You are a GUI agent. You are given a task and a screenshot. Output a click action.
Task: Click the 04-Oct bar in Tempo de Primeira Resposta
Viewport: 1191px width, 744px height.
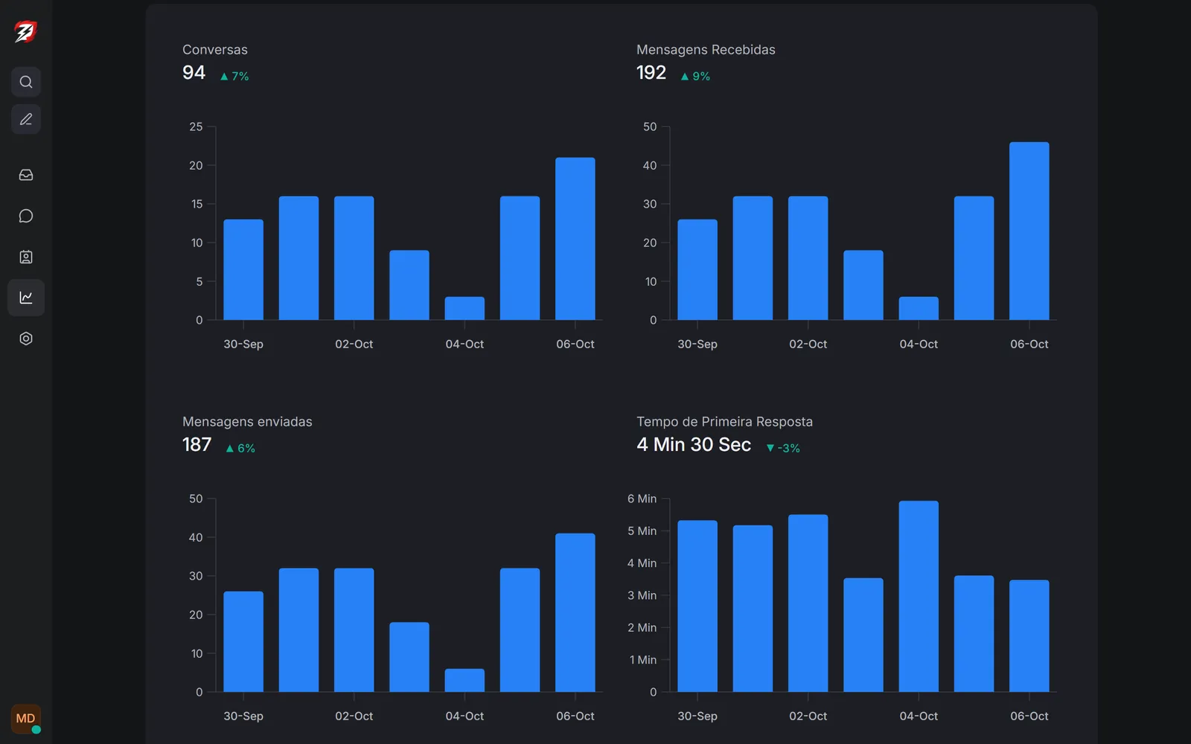(919, 596)
